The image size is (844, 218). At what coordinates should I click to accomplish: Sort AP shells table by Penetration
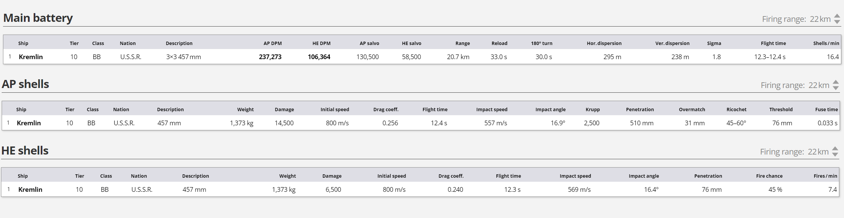(x=640, y=110)
